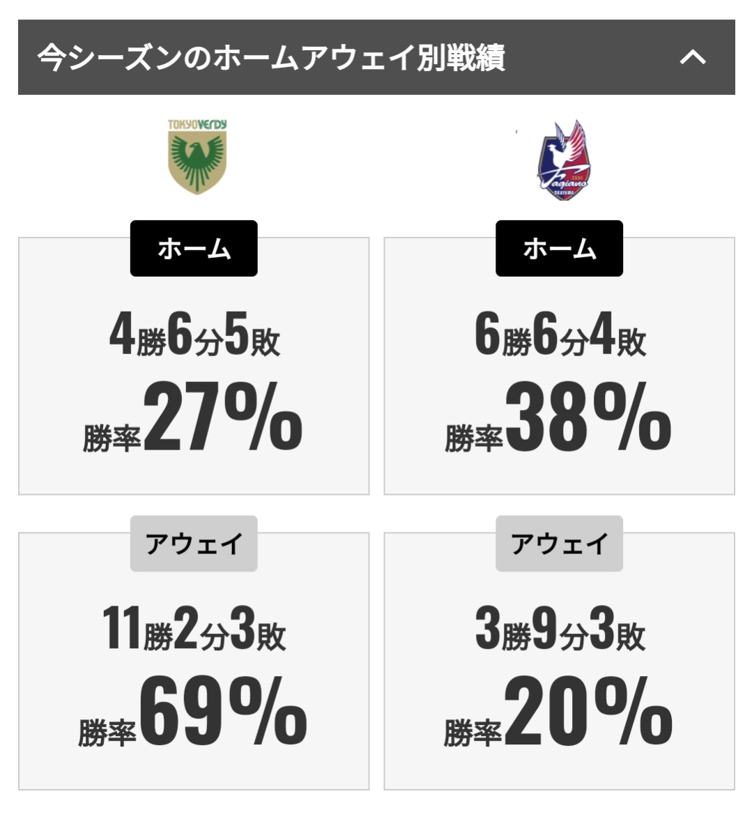Select Fagiano Okayama's ホーム label
The image size is (752, 819).
(560, 248)
